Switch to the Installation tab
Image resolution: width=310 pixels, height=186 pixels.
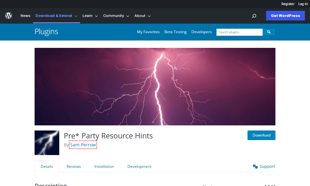pos(104,167)
